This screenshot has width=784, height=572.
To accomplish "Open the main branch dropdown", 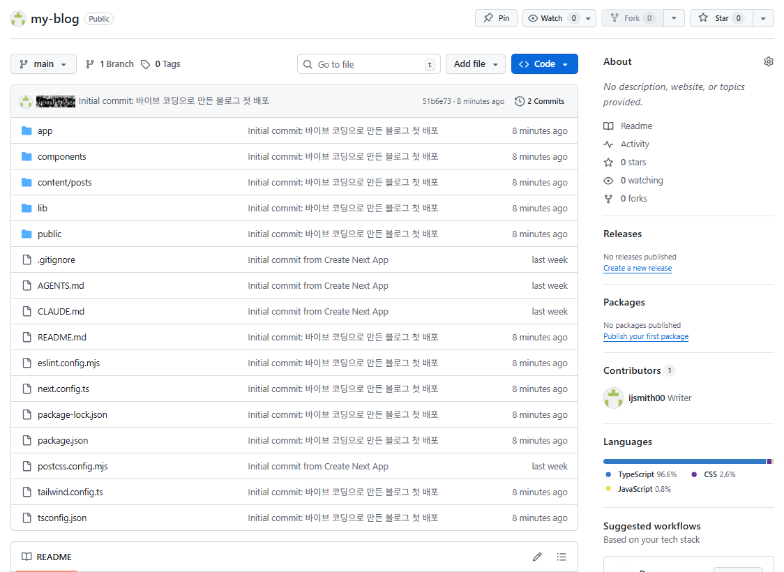I will [43, 64].
